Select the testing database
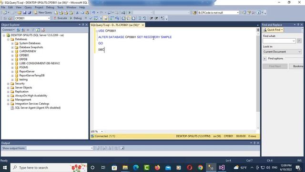305x172 pixels. (x=23, y=80)
